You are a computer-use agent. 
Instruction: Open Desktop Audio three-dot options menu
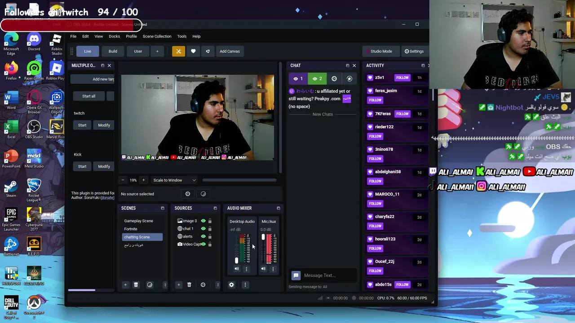246,269
